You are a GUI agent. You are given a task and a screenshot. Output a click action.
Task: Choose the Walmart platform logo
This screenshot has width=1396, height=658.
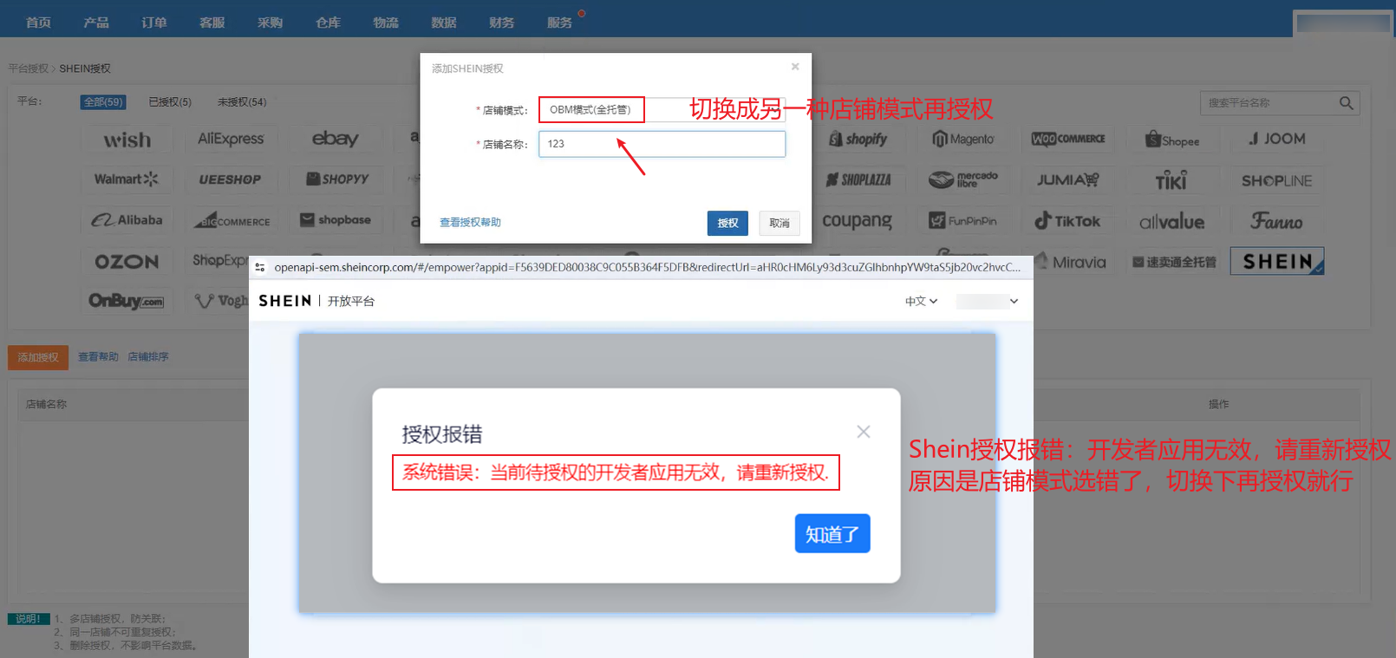(127, 179)
